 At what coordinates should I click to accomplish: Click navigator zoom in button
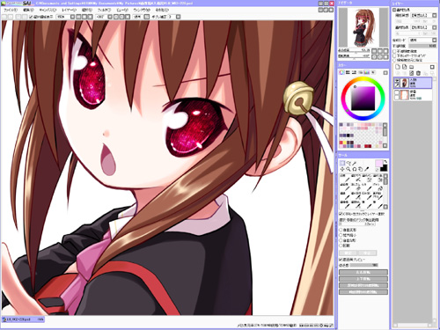(x=380, y=51)
